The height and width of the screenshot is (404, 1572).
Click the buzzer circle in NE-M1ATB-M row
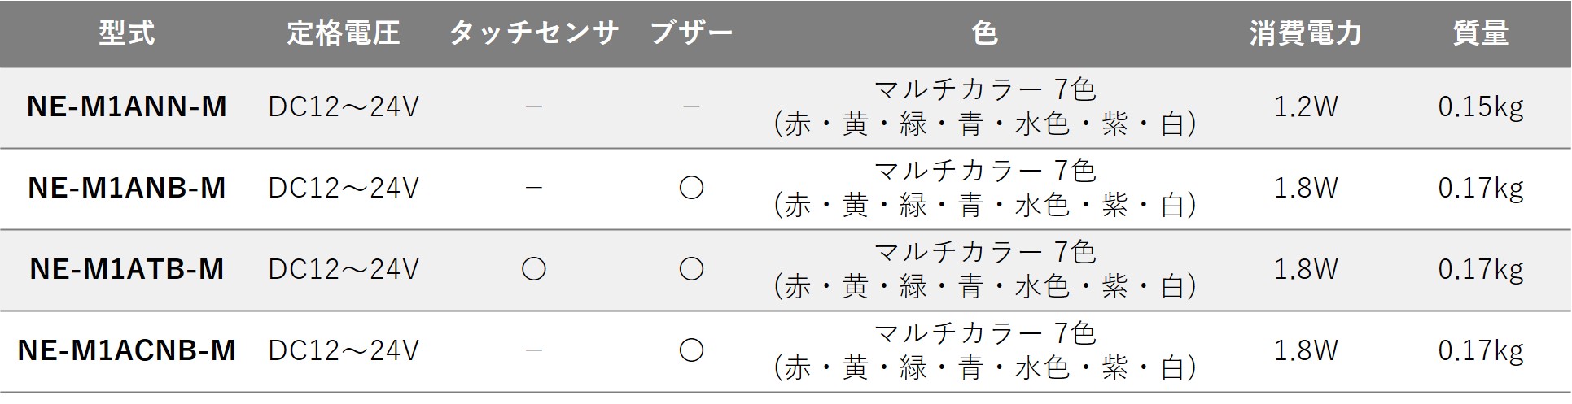[x=691, y=269]
